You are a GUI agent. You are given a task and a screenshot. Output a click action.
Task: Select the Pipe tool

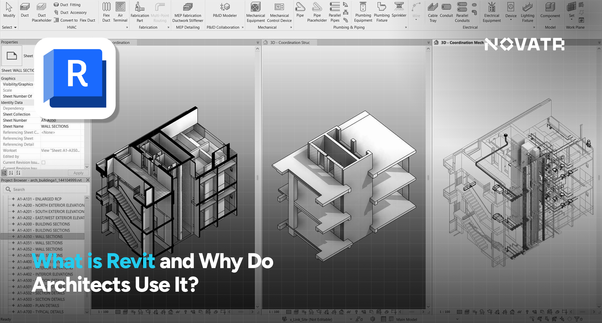(x=300, y=7)
